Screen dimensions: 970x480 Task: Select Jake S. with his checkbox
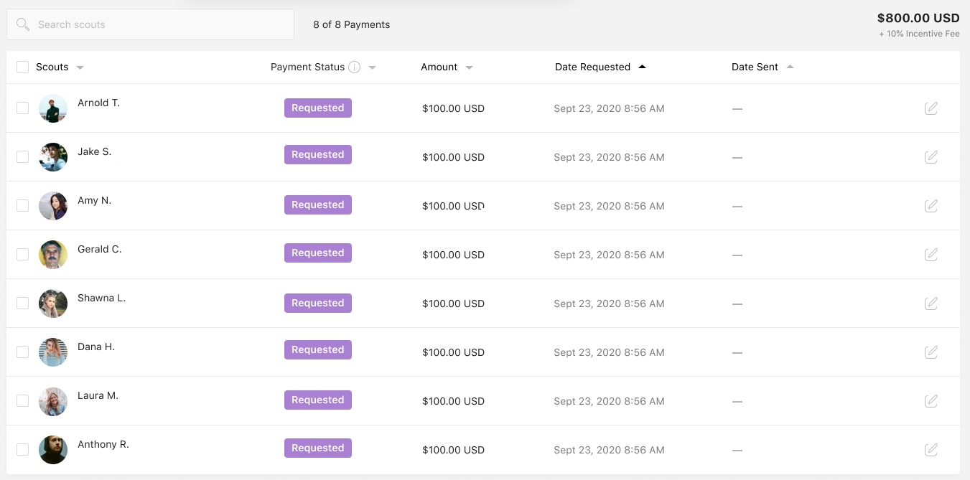23,157
